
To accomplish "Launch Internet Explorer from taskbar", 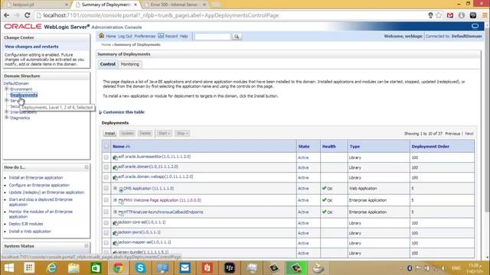I will pos(51,268).
